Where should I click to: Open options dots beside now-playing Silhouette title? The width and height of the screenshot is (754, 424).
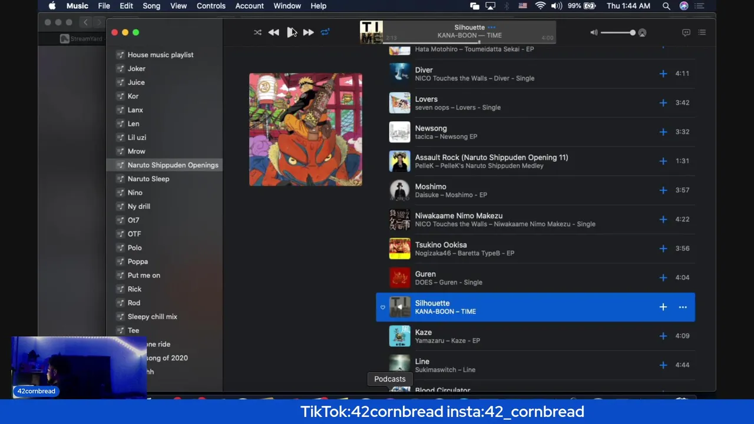pos(492,27)
